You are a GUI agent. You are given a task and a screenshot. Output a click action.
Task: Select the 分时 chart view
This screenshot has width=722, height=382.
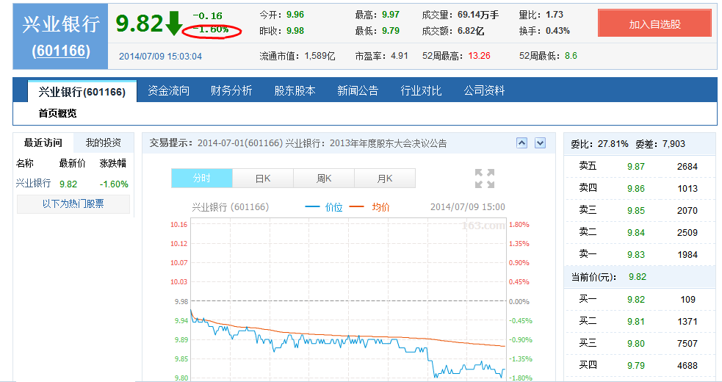click(x=202, y=179)
